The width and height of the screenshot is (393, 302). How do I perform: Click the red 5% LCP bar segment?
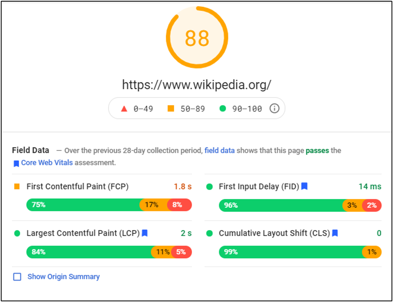point(181,252)
